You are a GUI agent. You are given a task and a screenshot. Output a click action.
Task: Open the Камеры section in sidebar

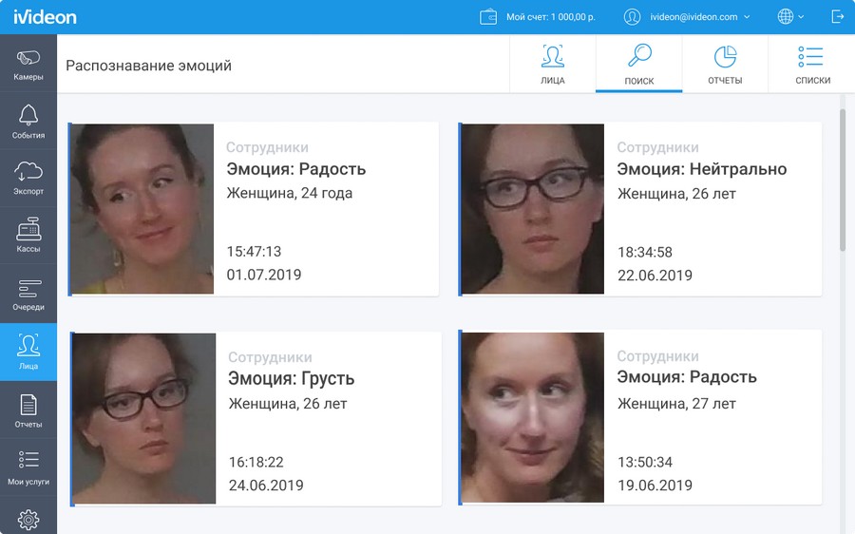pyautogui.click(x=28, y=64)
